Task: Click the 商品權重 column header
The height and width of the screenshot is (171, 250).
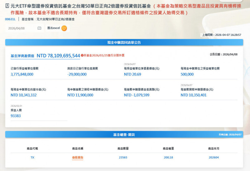Action: point(168,149)
